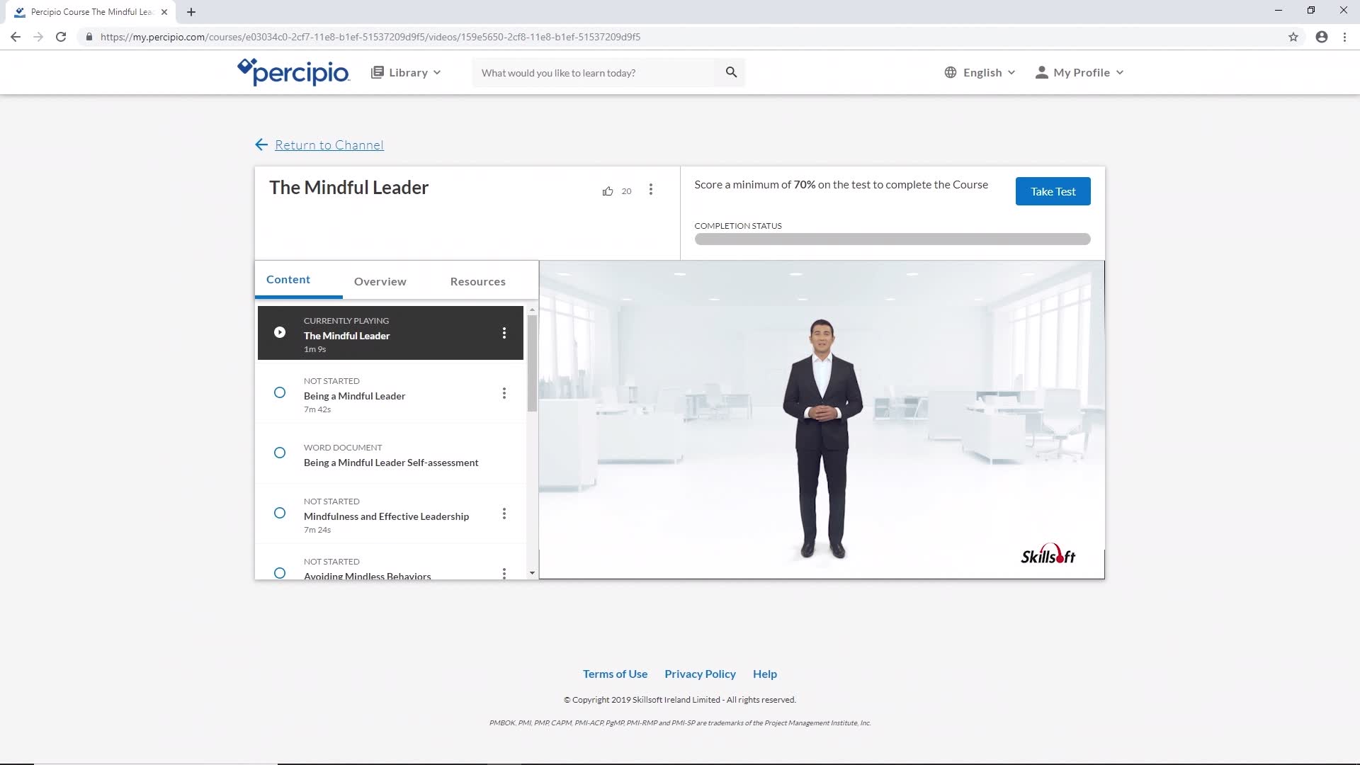The width and height of the screenshot is (1360, 765).
Task: Open options for Mindfulness and Effective Leadership
Action: 504,514
